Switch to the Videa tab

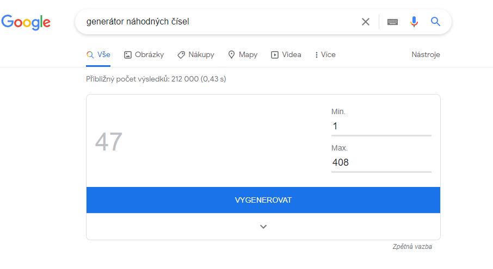pos(291,55)
